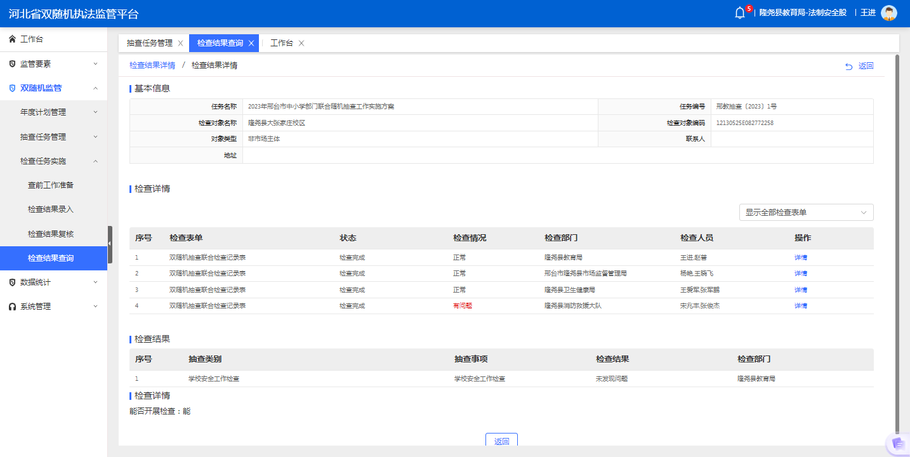Click the back arrow icon before 返回
Viewport: 910px width, 457px height.
coord(849,65)
